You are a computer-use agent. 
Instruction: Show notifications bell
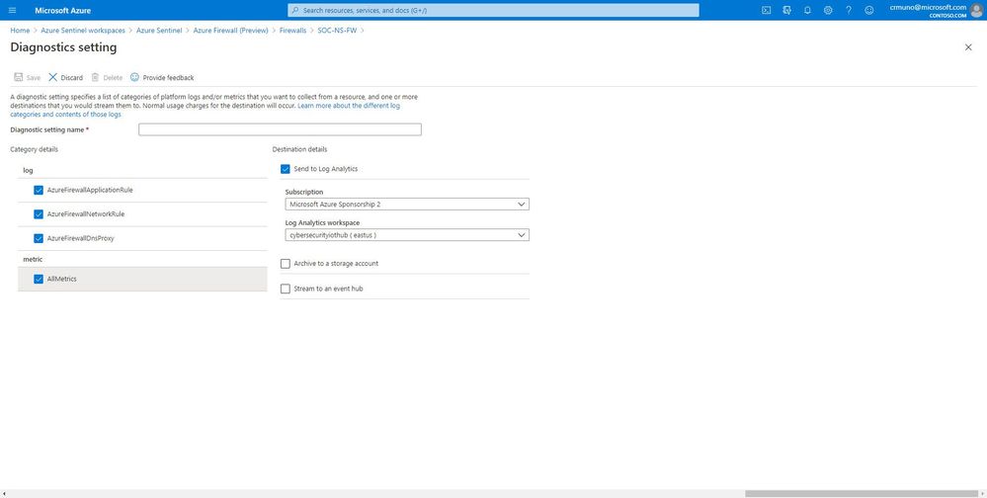click(807, 10)
